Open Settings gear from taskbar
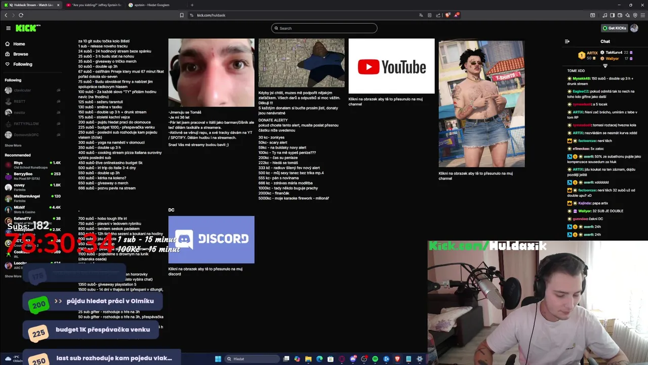 (x=420, y=359)
